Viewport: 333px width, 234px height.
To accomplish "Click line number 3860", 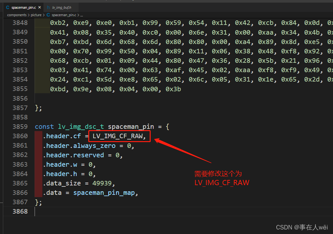I will point(20,136).
